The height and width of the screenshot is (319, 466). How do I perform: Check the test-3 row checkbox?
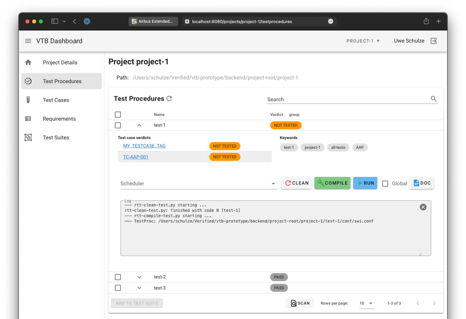(118, 288)
